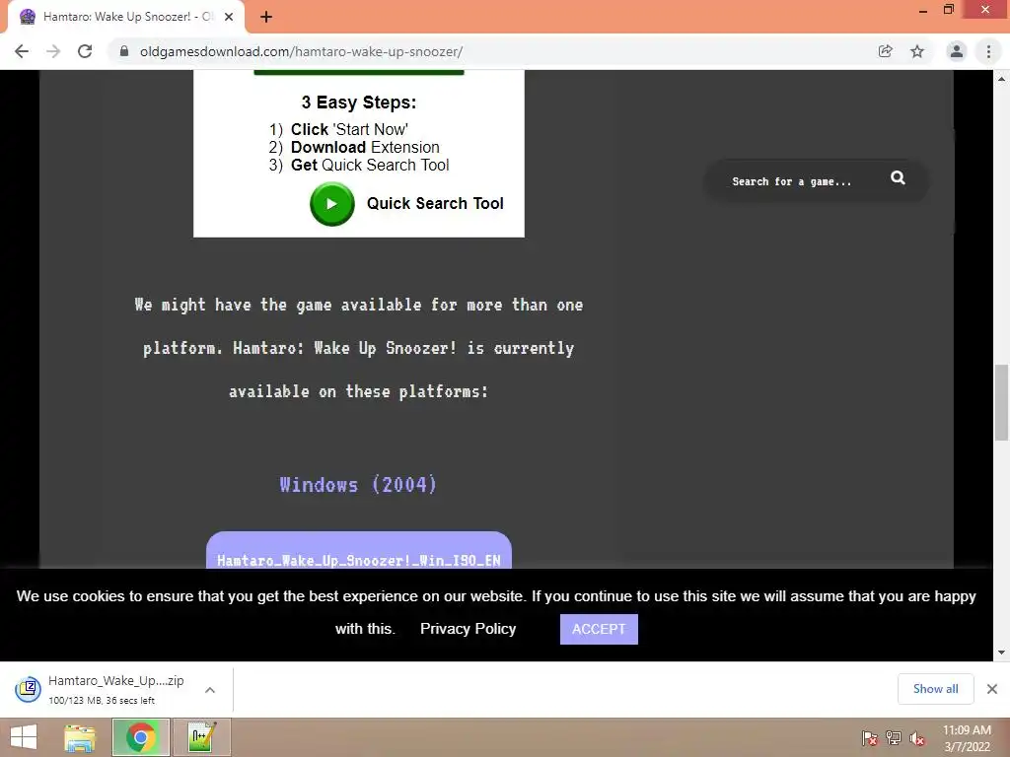Screen dimensions: 1010x757
Task: Select the Hamtaro: Wake Up Snoozer! tab
Action: click(125, 17)
